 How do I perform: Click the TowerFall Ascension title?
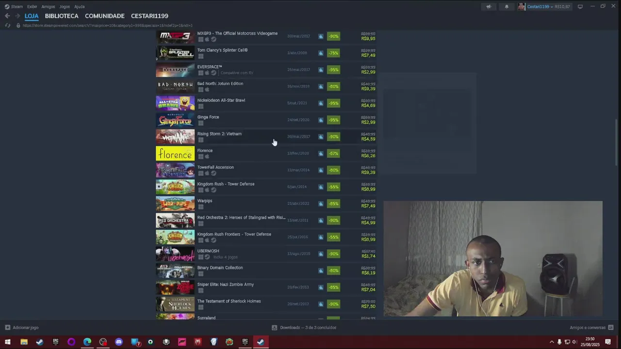click(x=215, y=167)
